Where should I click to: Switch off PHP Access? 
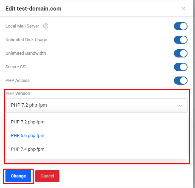(x=181, y=81)
